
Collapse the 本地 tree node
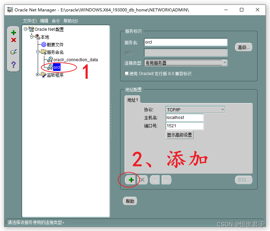32,36
